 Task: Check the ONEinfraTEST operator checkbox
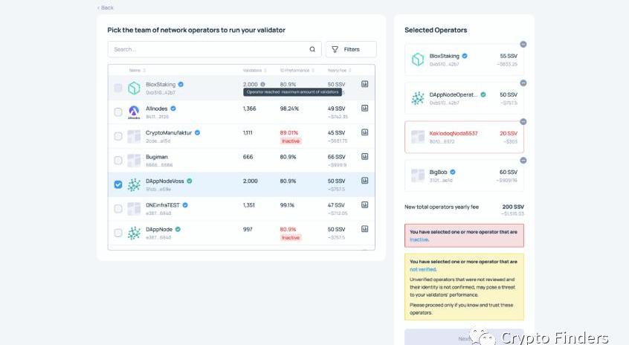pyautogui.click(x=118, y=209)
